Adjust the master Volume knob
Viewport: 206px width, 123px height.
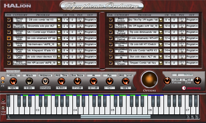click(x=167, y=80)
